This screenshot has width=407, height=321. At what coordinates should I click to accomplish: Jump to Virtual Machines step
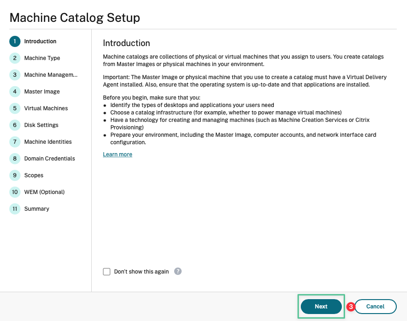click(46, 108)
